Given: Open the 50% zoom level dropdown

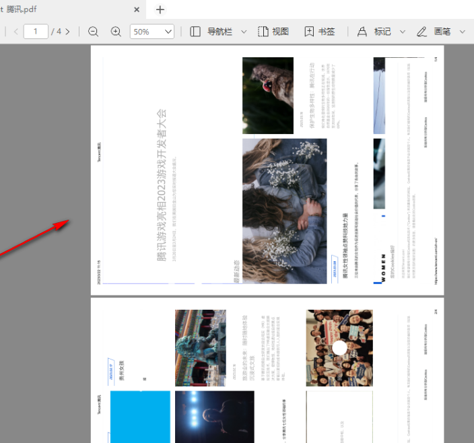Looking at the screenshot, I should (152, 32).
